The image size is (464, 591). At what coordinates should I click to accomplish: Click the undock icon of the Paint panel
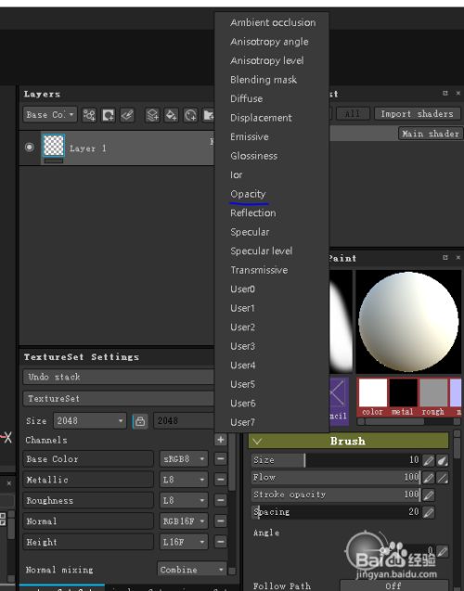pos(445,257)
